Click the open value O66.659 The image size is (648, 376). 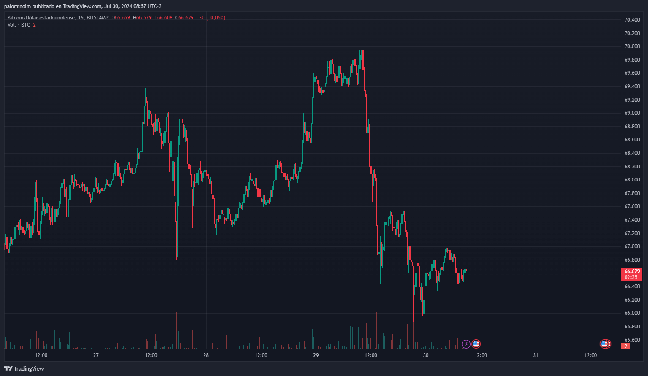click(121, 18)
